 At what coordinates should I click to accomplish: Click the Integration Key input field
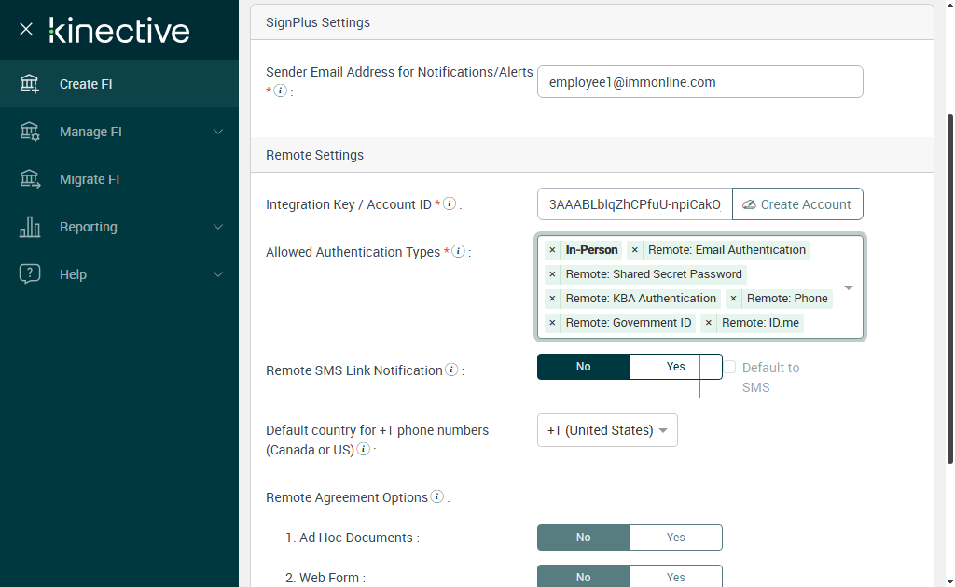634,204
